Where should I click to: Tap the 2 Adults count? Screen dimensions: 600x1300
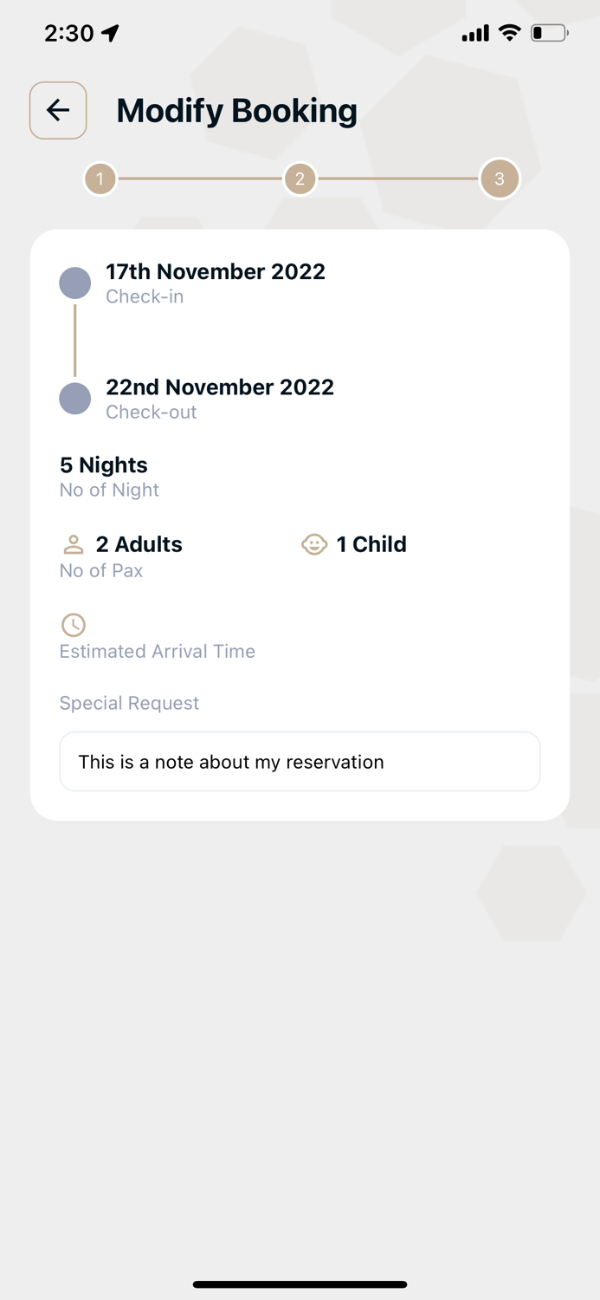139,544
